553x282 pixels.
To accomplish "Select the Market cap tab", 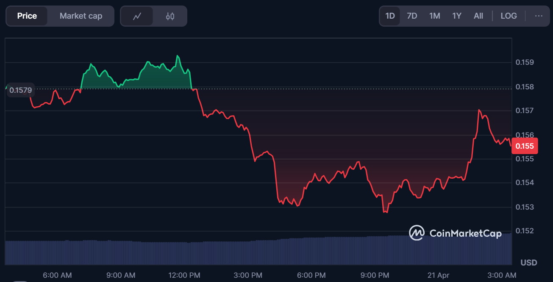I will click(81, 16).
